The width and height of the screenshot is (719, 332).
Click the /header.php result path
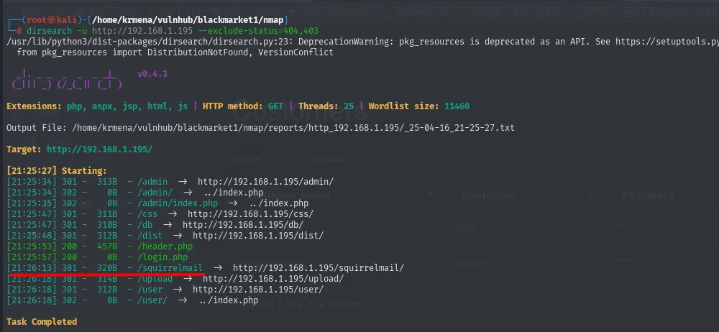pyautogui.click(x=165, y=246)
